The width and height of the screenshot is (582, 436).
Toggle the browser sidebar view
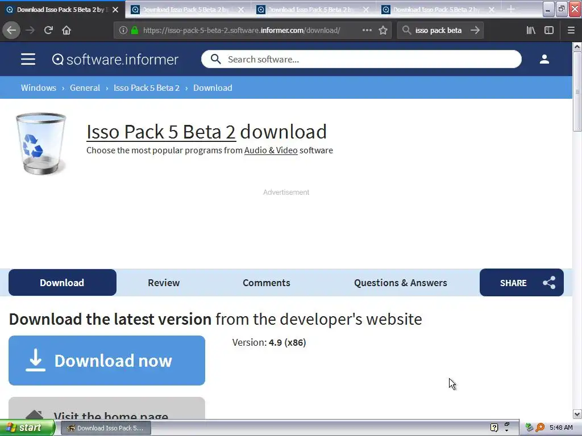549,30
